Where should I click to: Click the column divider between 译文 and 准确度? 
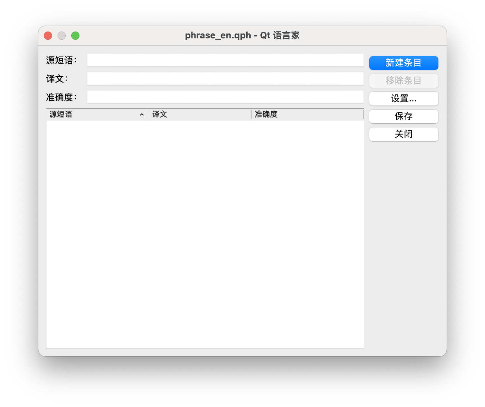pyautogui.click(x=251, y=114)
